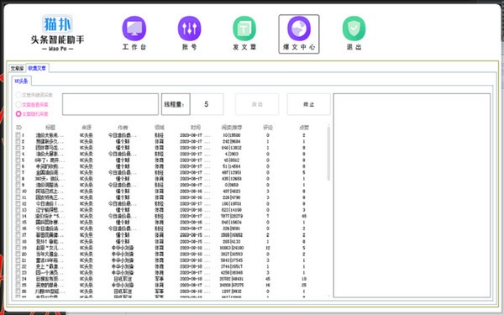Click the date cell of row 17

coord(195,235)
